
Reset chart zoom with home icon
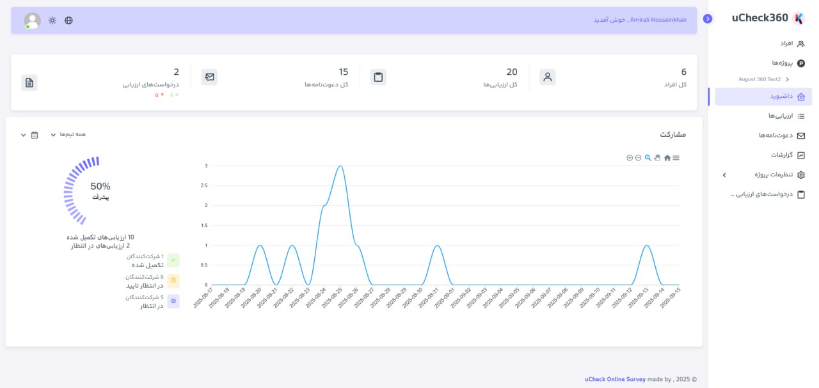pyautogui.click(x=667, y=158)
